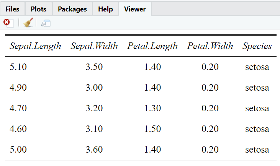The width and height of the screenshot is (280, 166).
Task: Click the Sepal.Width value 3.00
Action: pyautogui.click(x=94, y=88)
